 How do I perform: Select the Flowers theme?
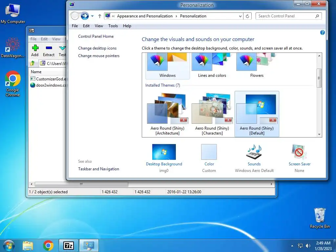pos(257,66)
